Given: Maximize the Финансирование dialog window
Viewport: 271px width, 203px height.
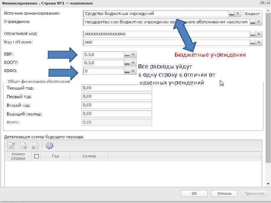Looking at the screenshot, I should pyautogui.click(x=262, y=3).
